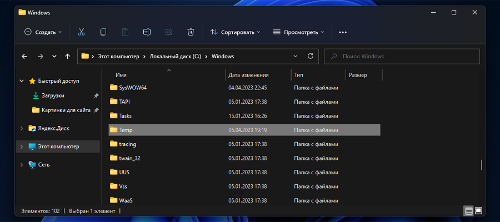The width and height of the screenshot is (500, 222).
Task: Select Яндекс.Диск in navigation pane
Action: click(x=53, y=128)
